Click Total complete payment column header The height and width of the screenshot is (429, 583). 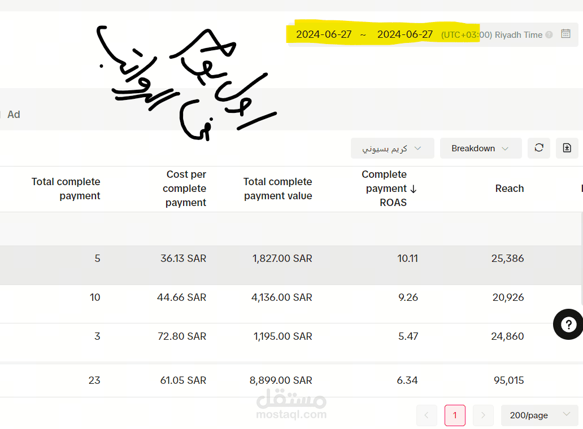(66, 189)
